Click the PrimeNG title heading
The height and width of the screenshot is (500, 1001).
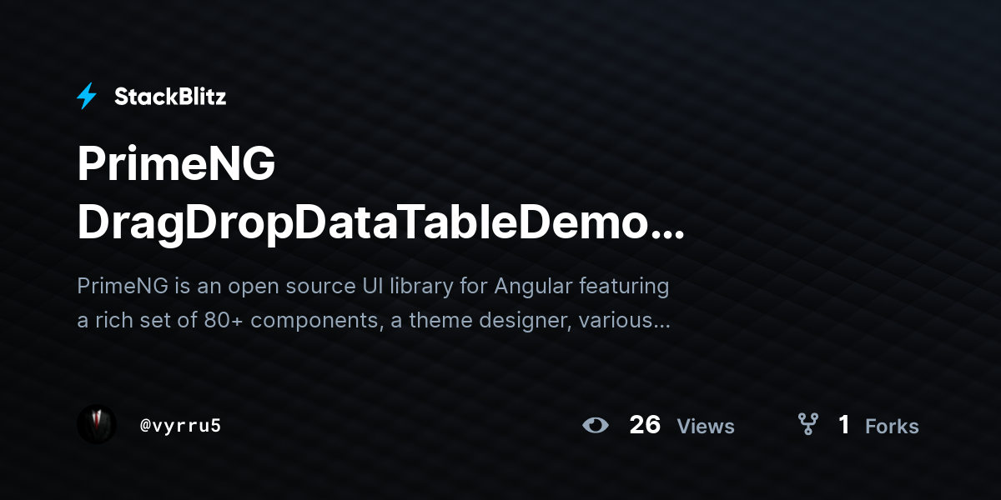(x=176, y=165)
